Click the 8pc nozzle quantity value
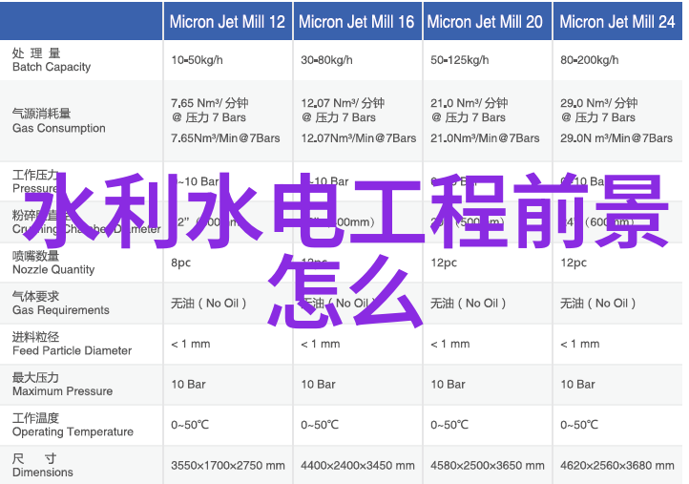The height and width of the screenshot is (484, 689). [x=180, y=263]
